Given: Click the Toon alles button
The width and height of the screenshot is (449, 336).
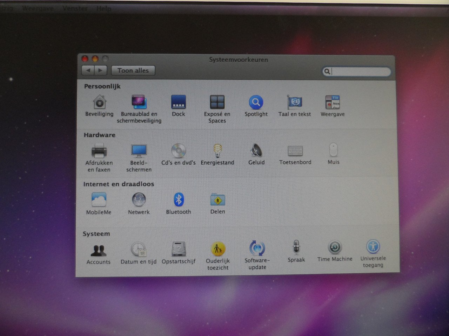Looking at the screenshot, I should pos(133,70).
